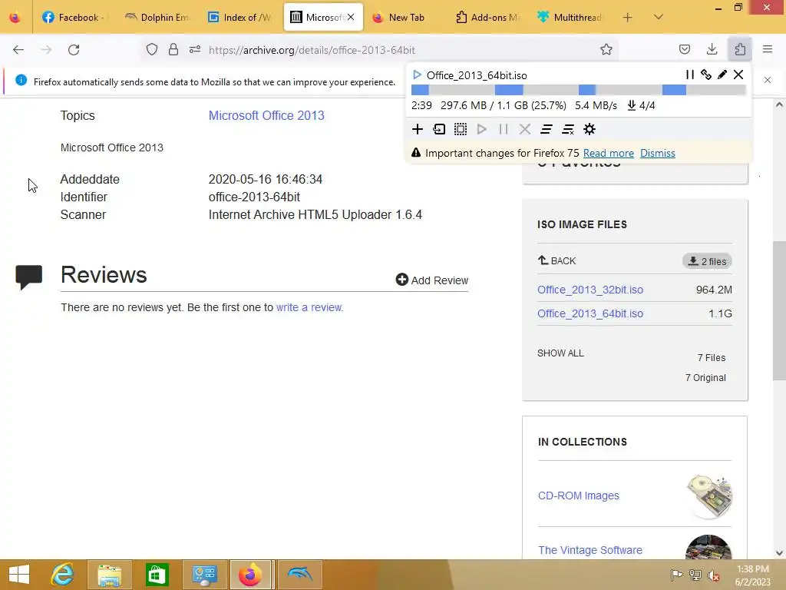This screenshot has width=786, height=590.
Task: Click the 2 files download badge
Action: [x=707, y=261]
